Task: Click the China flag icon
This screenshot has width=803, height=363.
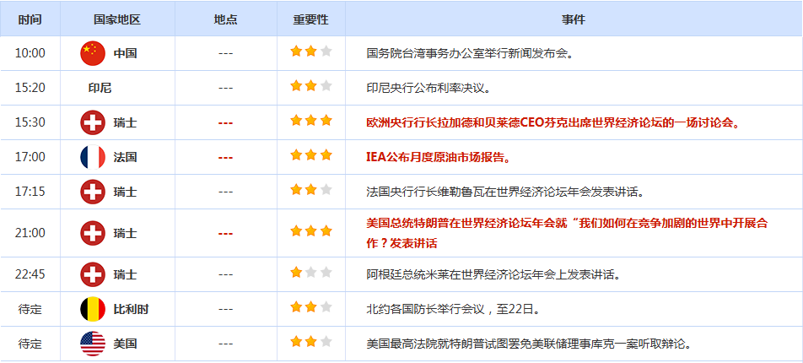Action: coord(93,53)
